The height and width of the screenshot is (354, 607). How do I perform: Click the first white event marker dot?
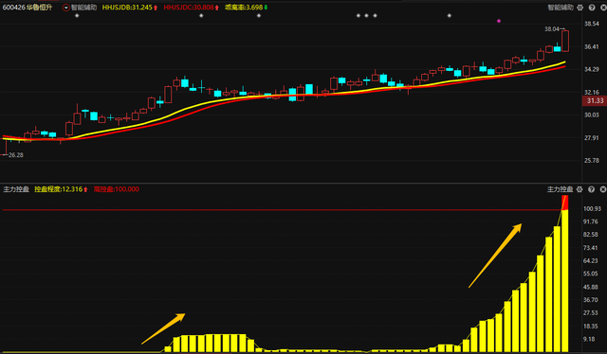click(x=77, y=15)
